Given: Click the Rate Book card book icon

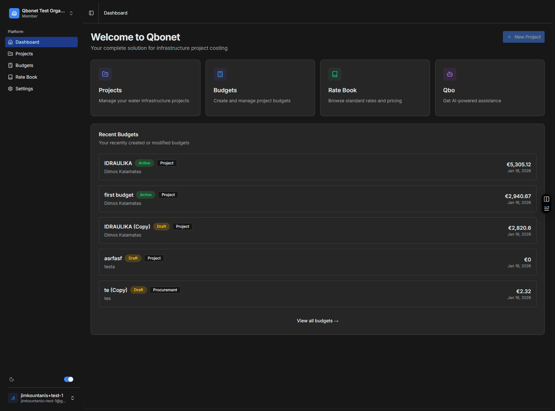Looking at the screenshot, I should [x=335, y=74].
